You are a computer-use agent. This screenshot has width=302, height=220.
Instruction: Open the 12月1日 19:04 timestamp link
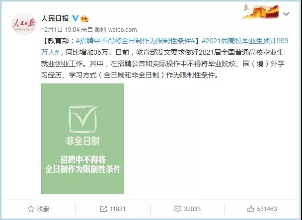click(60, 29)
